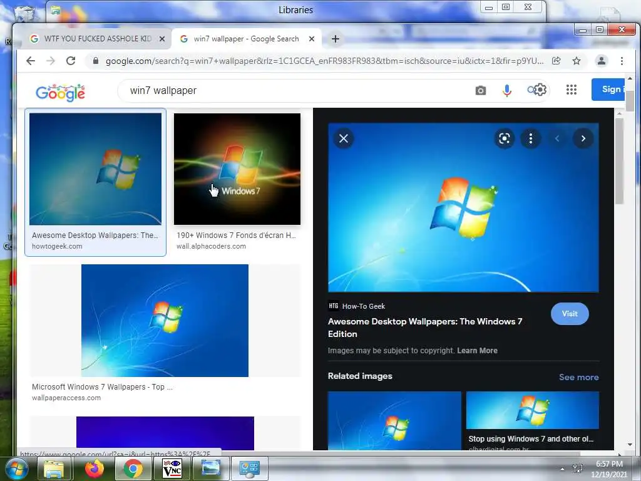Open the preview panel's three-dot options

click(x=531, y=138)
